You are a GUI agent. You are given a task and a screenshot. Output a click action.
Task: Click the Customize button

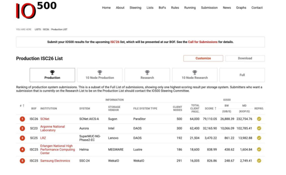(203, 58)
